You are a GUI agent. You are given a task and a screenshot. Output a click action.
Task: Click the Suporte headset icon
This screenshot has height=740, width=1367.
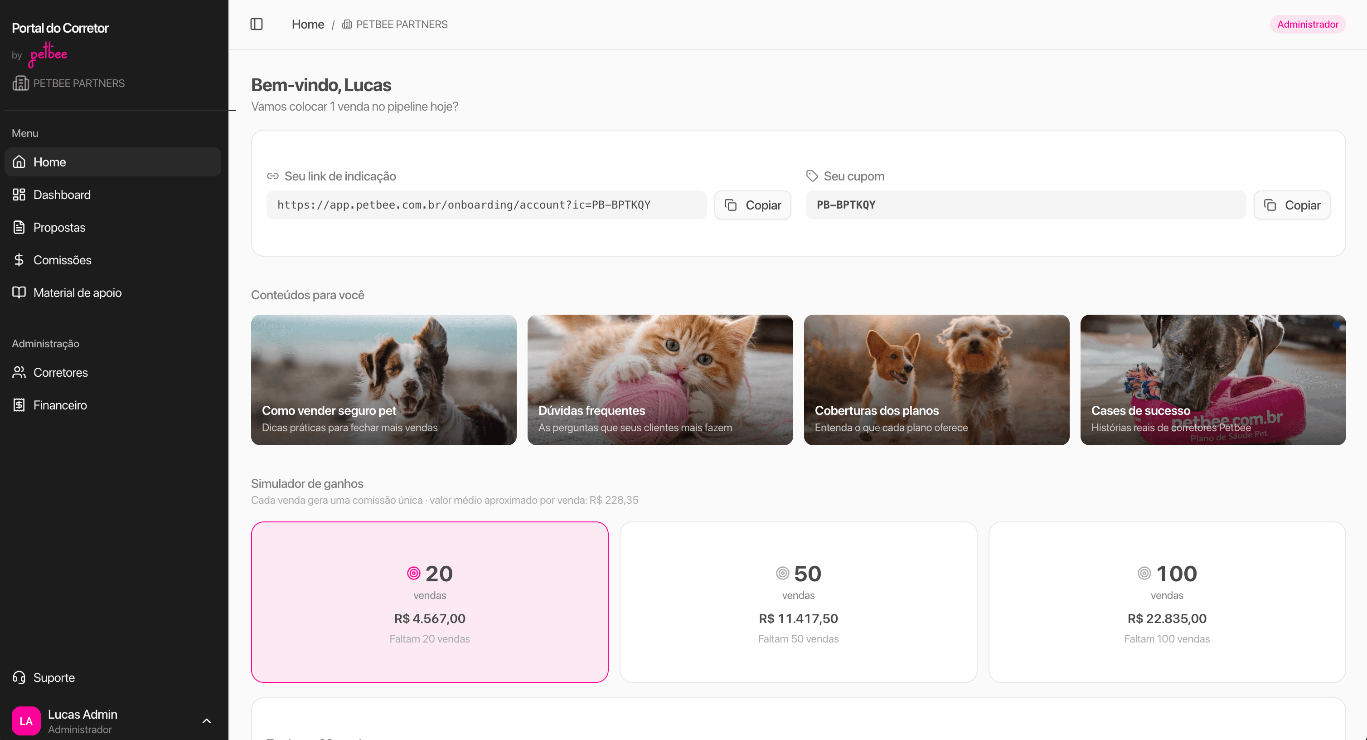pyautogui.click(x=19, y=677)
